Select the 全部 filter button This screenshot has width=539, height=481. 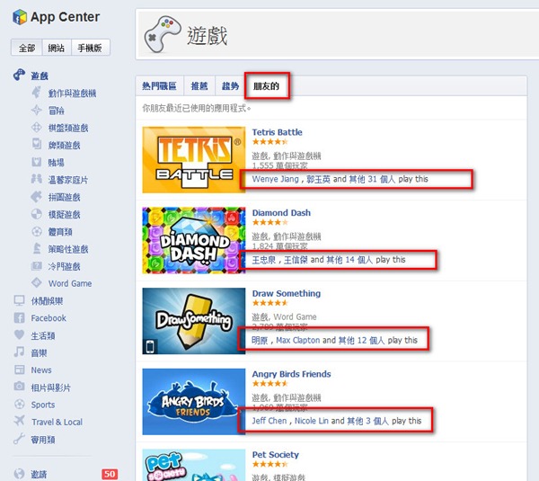tap(27, 48)
